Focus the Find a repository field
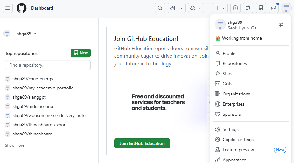Image resolution: width=294 pixels, height=163 pixels. point(48,65)
